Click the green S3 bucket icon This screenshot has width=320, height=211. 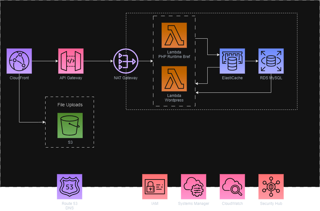70,125
